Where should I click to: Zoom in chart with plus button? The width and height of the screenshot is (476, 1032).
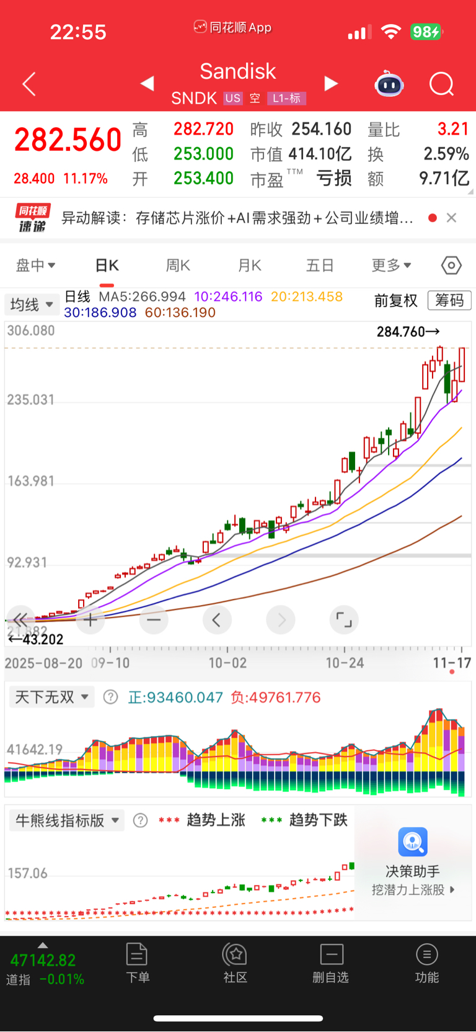(90, 619)
